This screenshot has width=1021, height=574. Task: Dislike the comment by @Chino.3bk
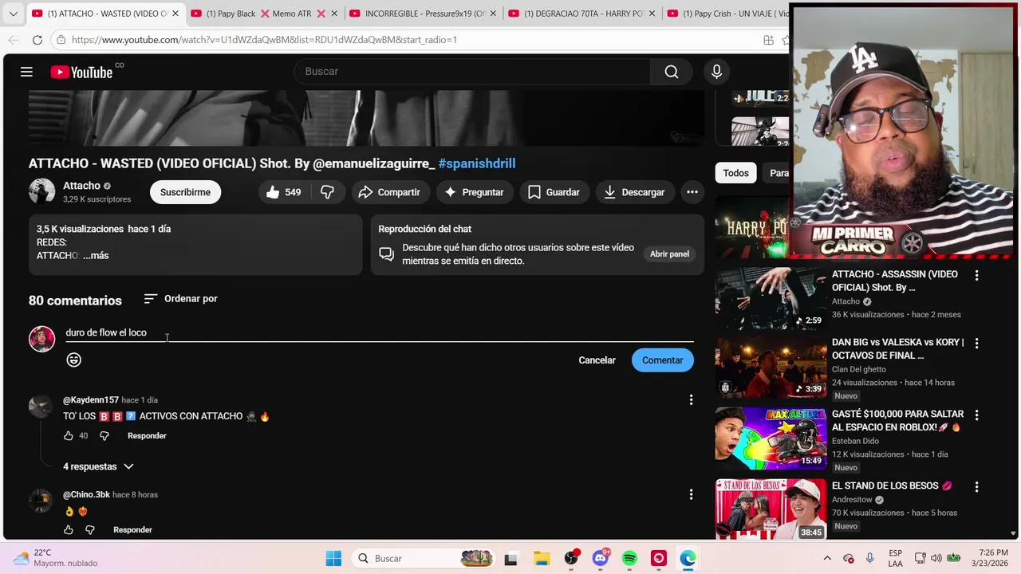(x=89, y=530)
